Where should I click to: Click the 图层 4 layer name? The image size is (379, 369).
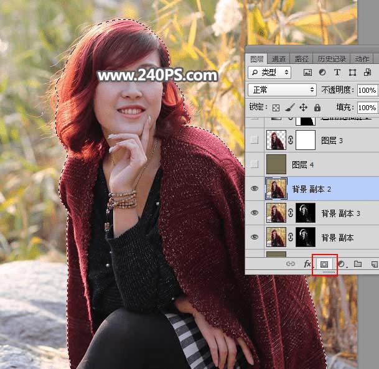pyautogui.click(x=303, y=165)
